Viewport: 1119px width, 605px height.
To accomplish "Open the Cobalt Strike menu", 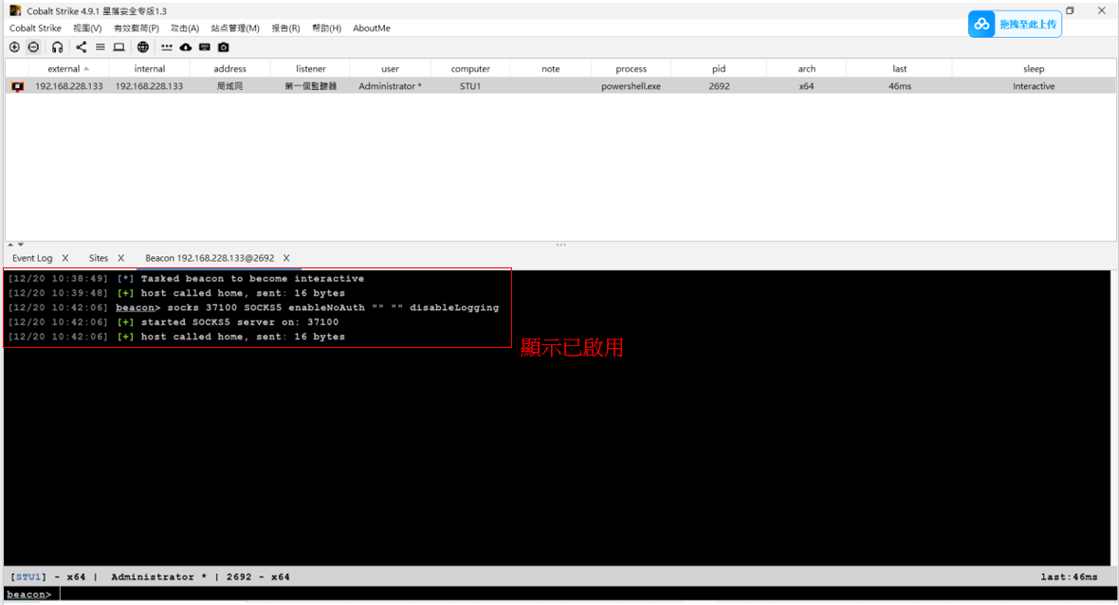I will [35, 28].
